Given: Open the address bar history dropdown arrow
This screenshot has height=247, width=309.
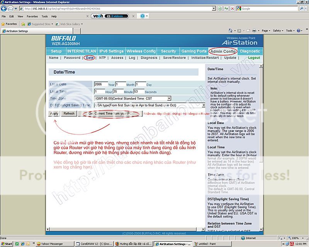Looking at the screenshot, I should point(214,8).
